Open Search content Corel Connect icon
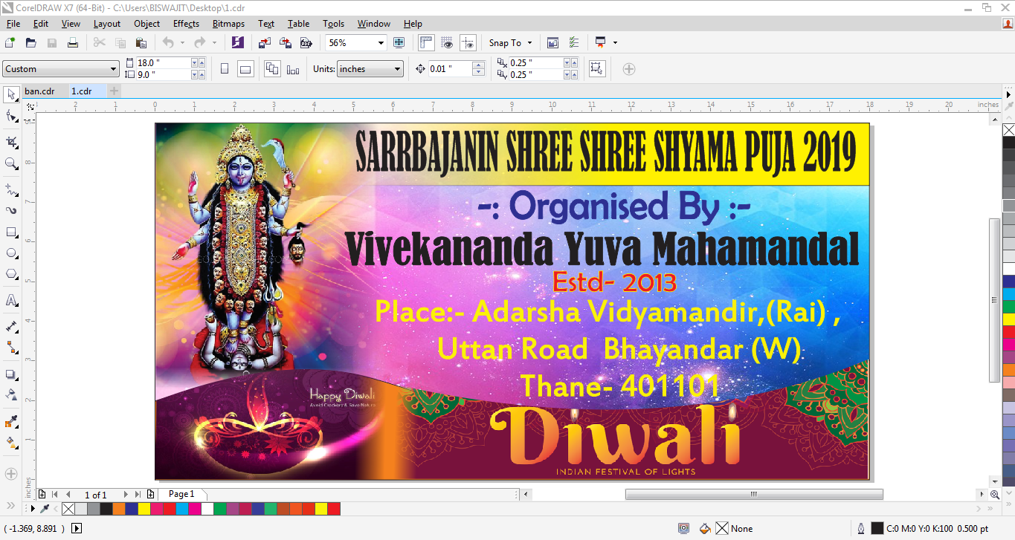1015x540 pixels. [x=238, y=42]
